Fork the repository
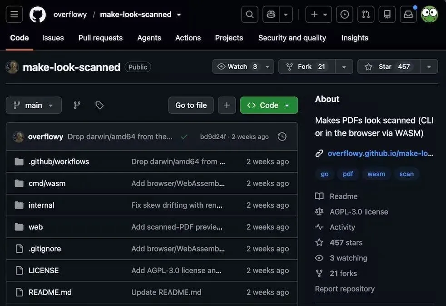 tap(307, 66)
